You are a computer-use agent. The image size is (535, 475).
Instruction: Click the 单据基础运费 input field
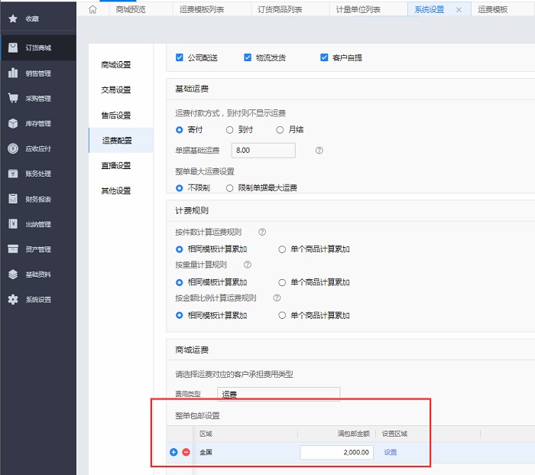pyautogui.click(x=262, y=151)
